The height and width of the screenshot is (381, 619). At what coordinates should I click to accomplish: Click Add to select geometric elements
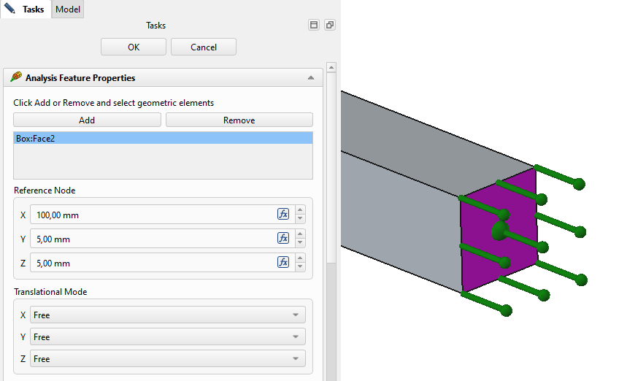pos(87,120)
